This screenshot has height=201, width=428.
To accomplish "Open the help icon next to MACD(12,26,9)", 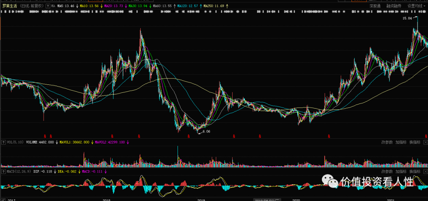I will click(x=4, y=172).
